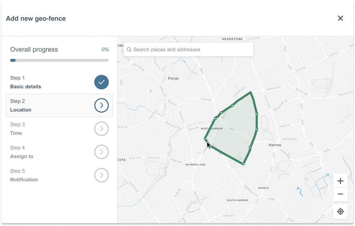This screenshot has width=355, height=226.
Task: Click the SOUTH HARROW map label
Action: pos(238,200)
